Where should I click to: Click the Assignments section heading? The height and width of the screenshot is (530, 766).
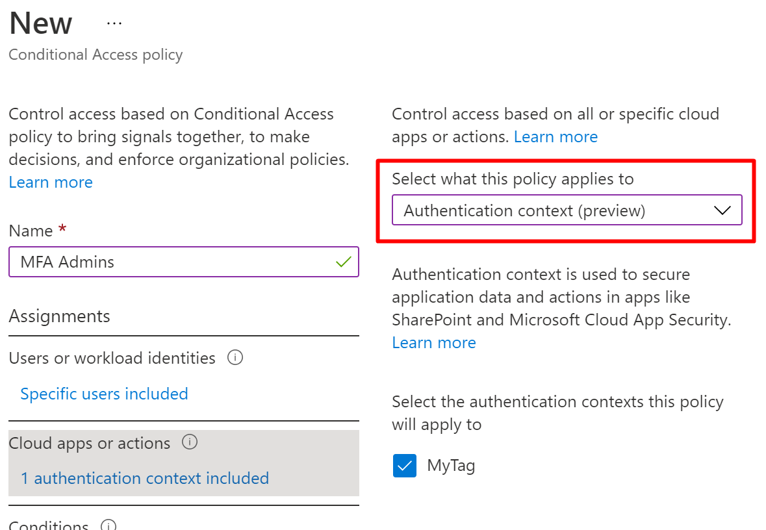(60, 316)
